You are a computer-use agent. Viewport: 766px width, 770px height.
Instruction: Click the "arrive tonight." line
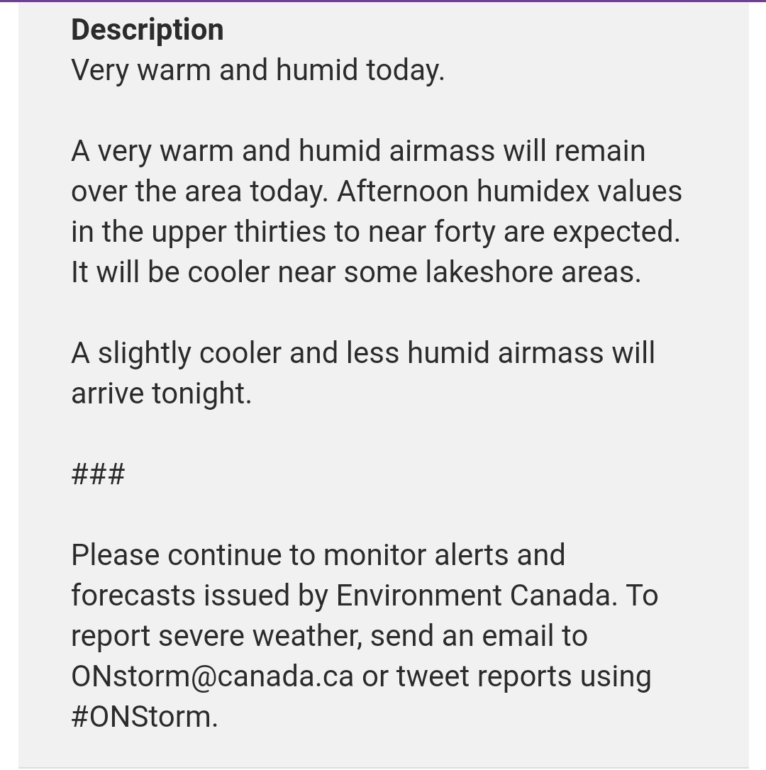pos(162,394)
